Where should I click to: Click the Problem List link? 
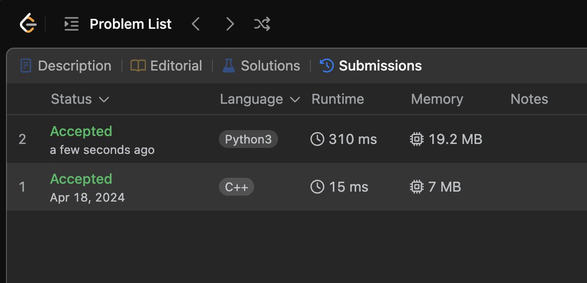[131, 24]
